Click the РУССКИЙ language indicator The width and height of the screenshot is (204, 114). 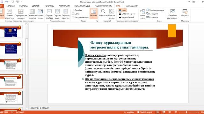[x=20, y=112]
